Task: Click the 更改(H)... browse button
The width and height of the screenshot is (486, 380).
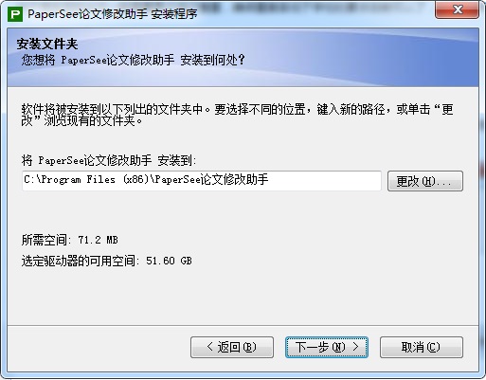Action: pyautogui.click(x=425, y=181)
